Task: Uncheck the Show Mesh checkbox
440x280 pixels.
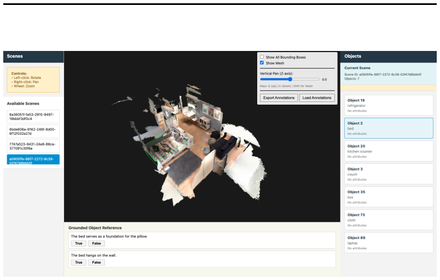Action: tap(262, 62)
